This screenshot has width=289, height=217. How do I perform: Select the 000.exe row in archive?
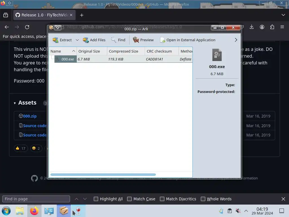click(x=121, y=59)
